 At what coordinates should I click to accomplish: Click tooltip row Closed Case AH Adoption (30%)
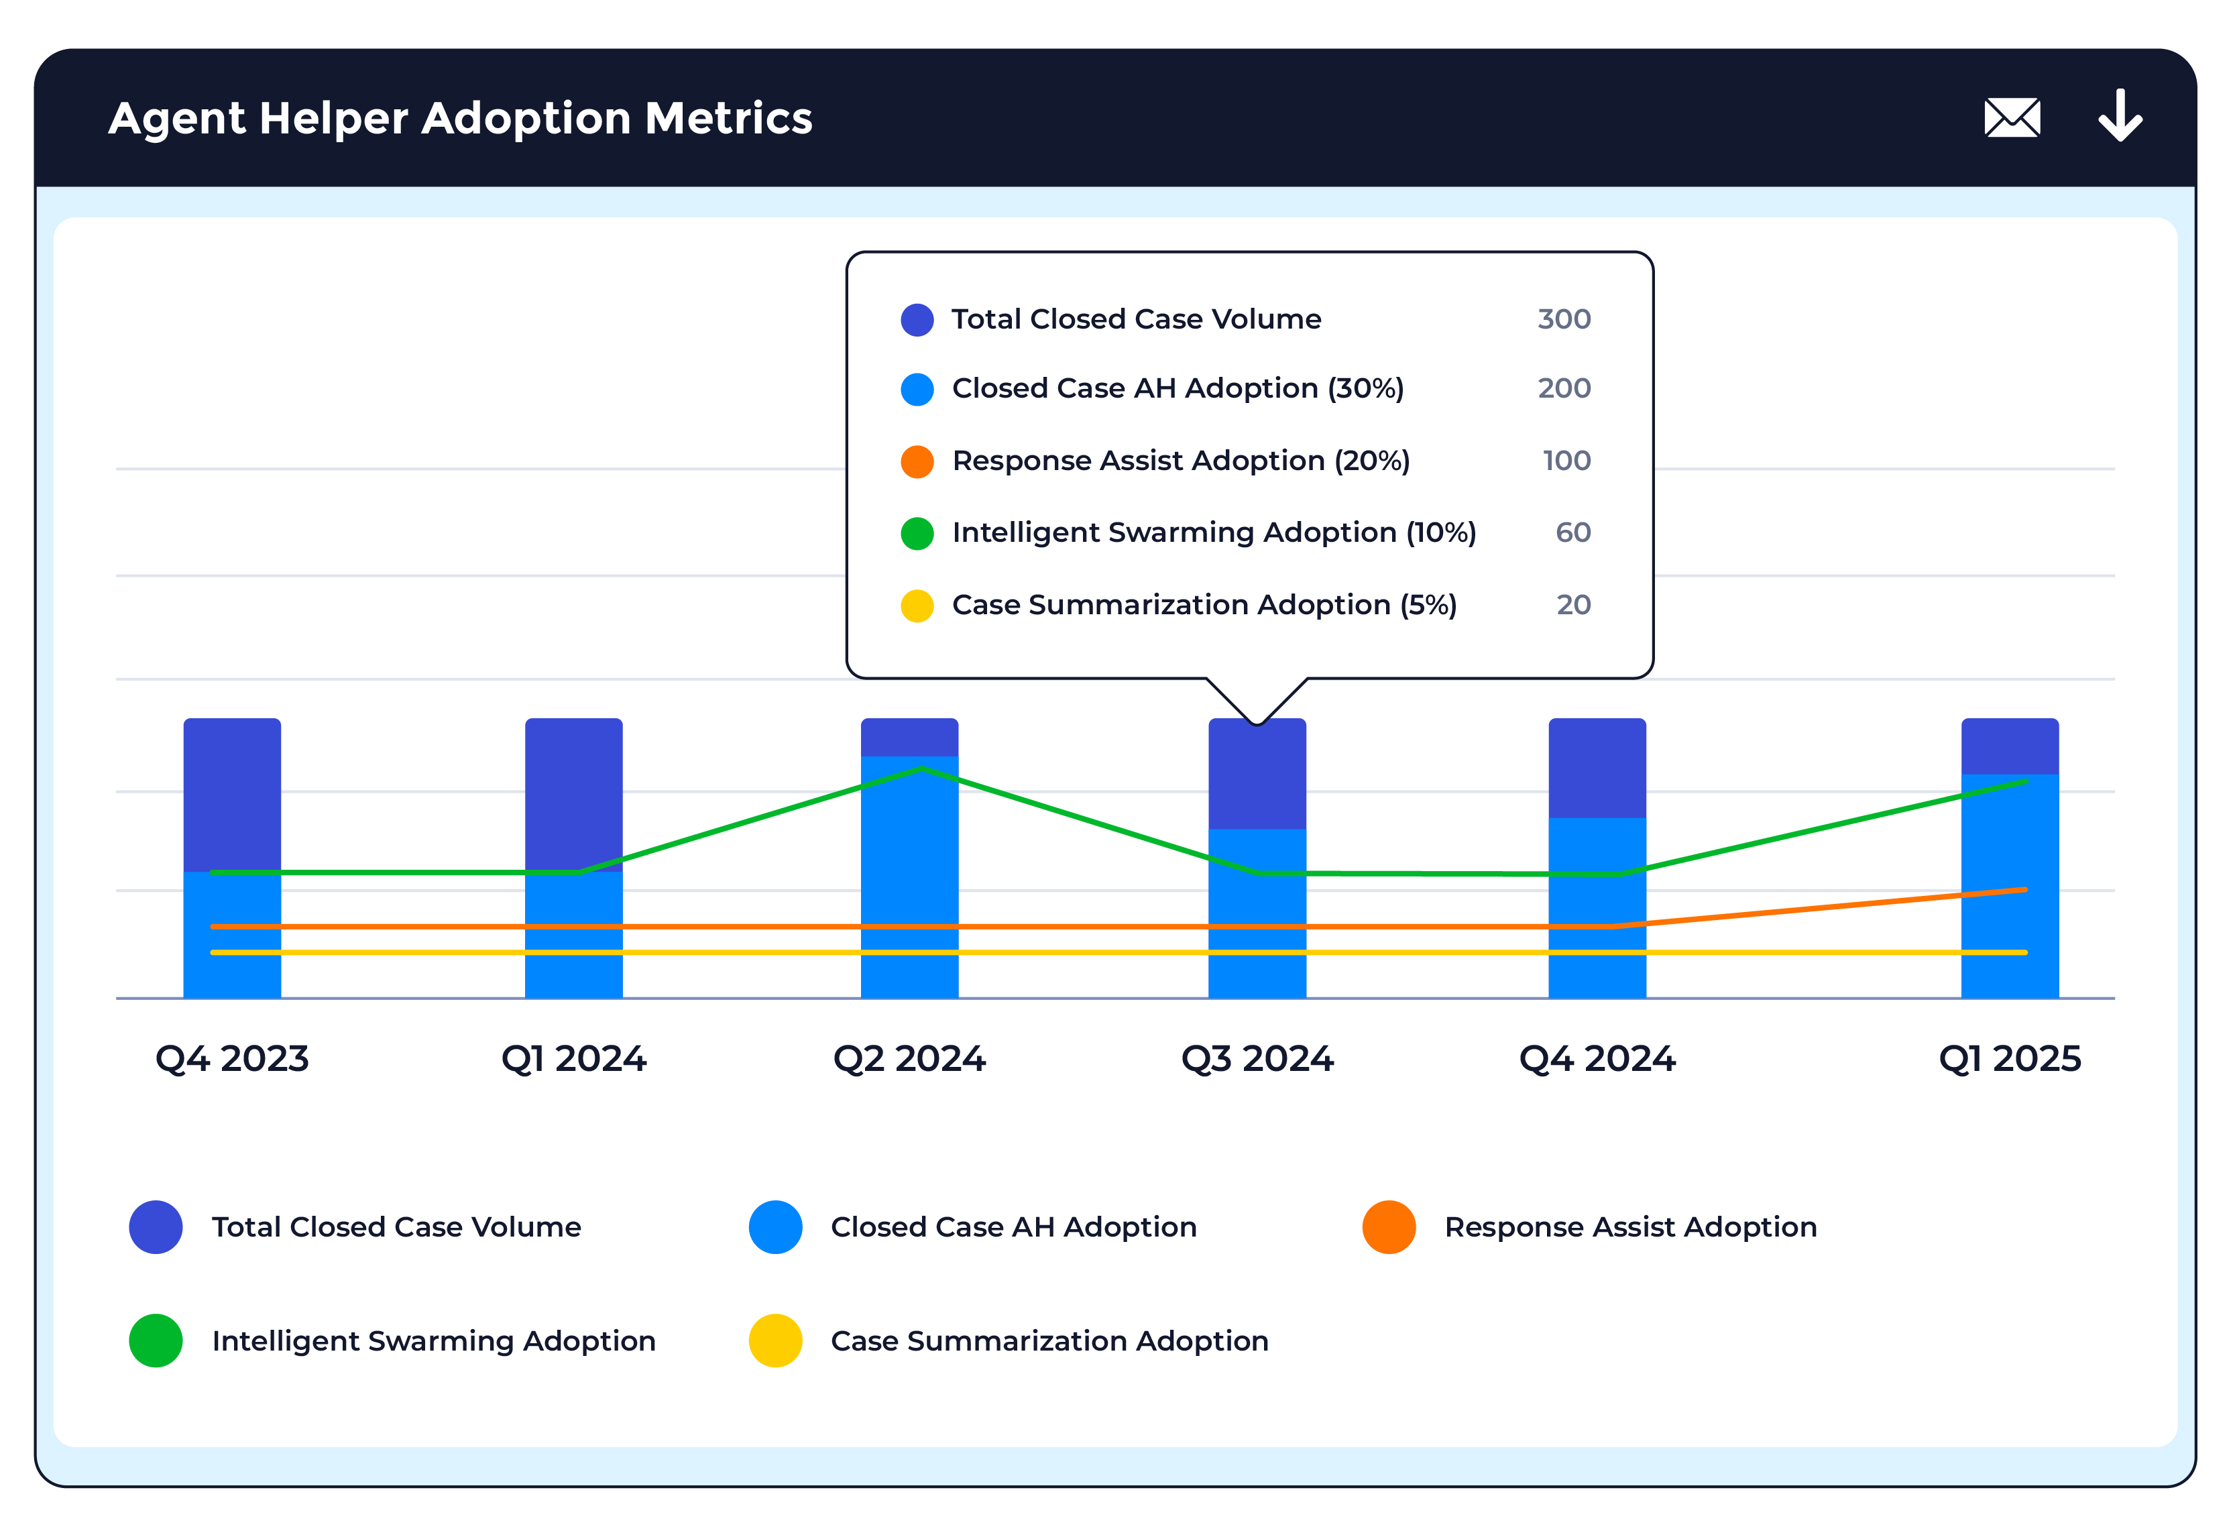click(1245, 388)
